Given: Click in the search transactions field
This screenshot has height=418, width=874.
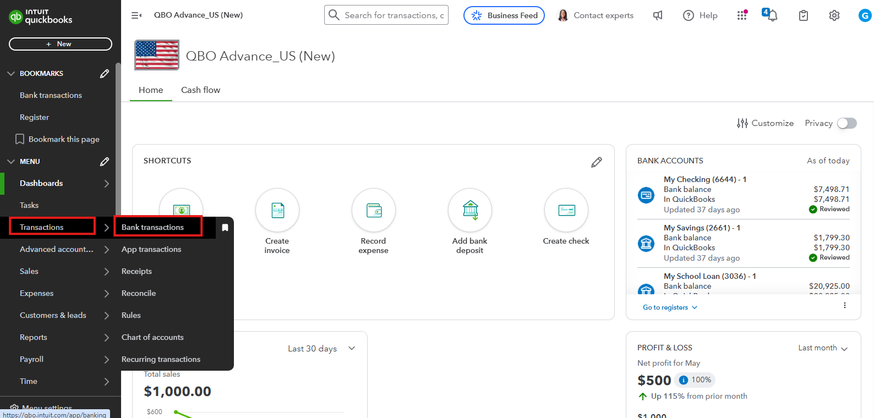Looking at the screenshot, I should coord(386,15).
